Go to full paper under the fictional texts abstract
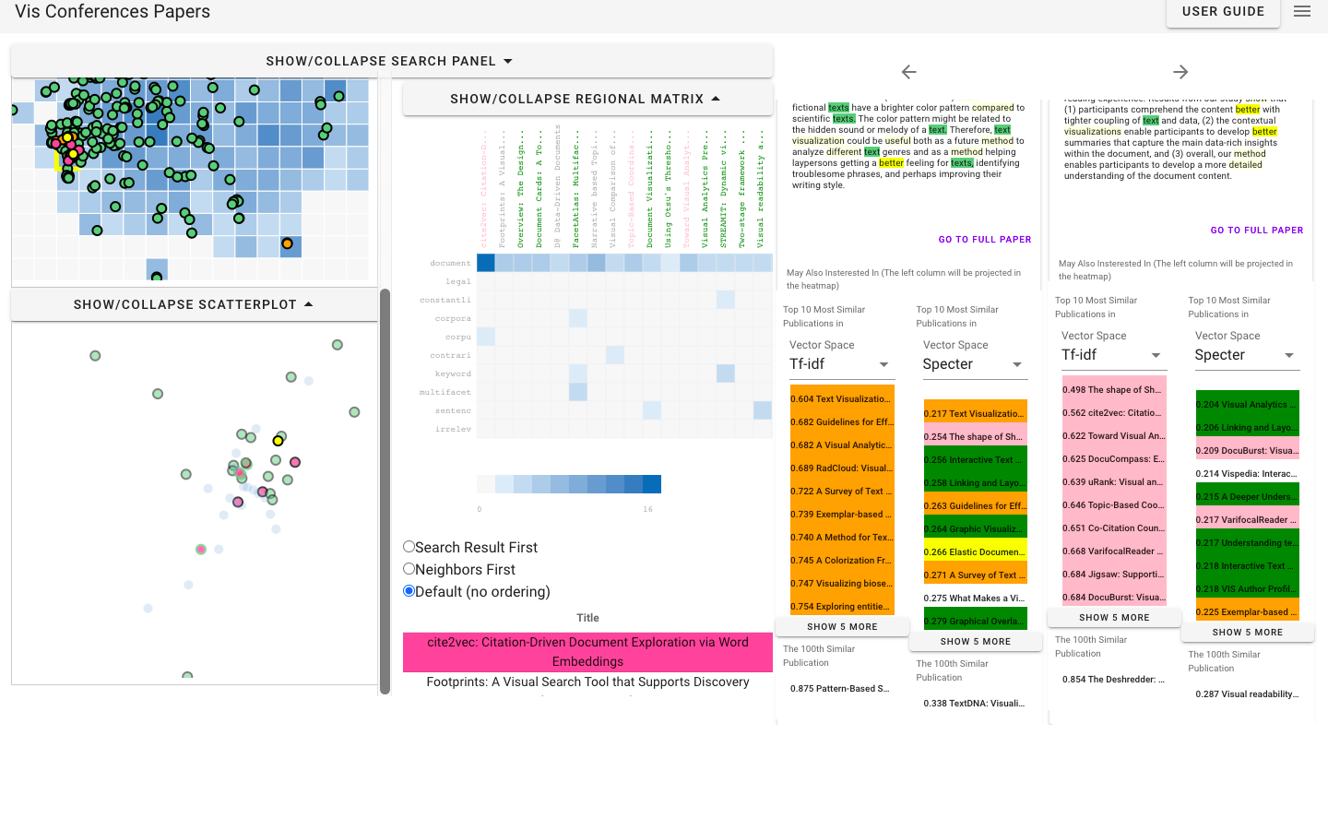 click(x=985, y=240)
